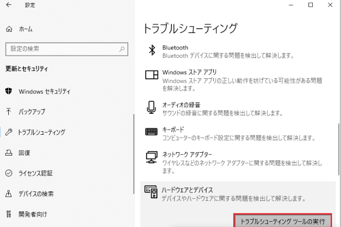The image size is (341, 227).
Task: Click the microphone audio recording icon
Action: 152,107
